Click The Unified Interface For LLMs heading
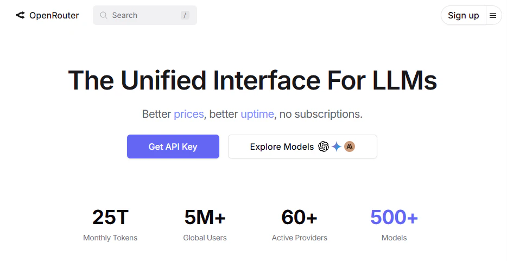 coord(252,80)
